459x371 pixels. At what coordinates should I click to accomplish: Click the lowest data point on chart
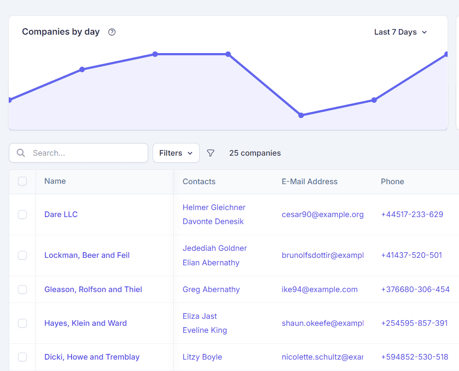301,115
